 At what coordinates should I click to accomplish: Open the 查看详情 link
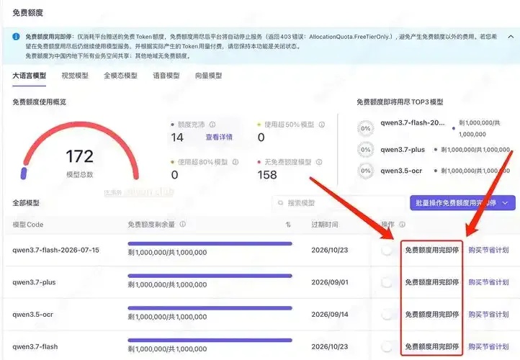click(219, 138)
